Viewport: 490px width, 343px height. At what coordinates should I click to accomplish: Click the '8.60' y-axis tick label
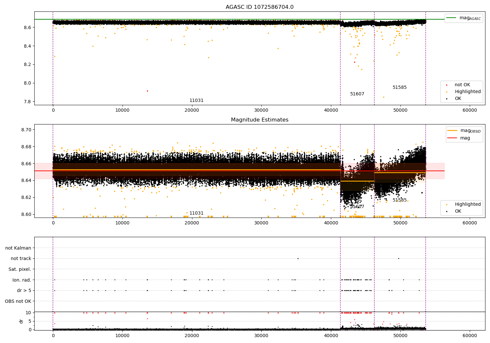(26, 215)
